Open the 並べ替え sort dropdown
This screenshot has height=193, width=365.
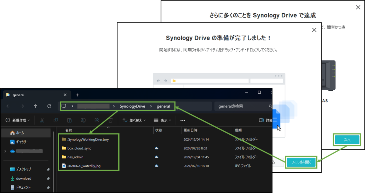[134, 120]
